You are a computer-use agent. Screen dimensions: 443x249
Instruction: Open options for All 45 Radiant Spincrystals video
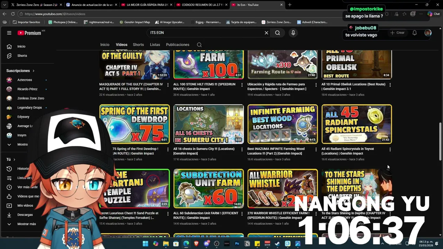pos(390,149)
